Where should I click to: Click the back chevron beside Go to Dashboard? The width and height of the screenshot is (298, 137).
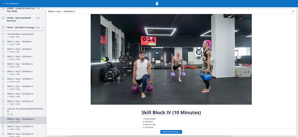click(x=4, y=3)
